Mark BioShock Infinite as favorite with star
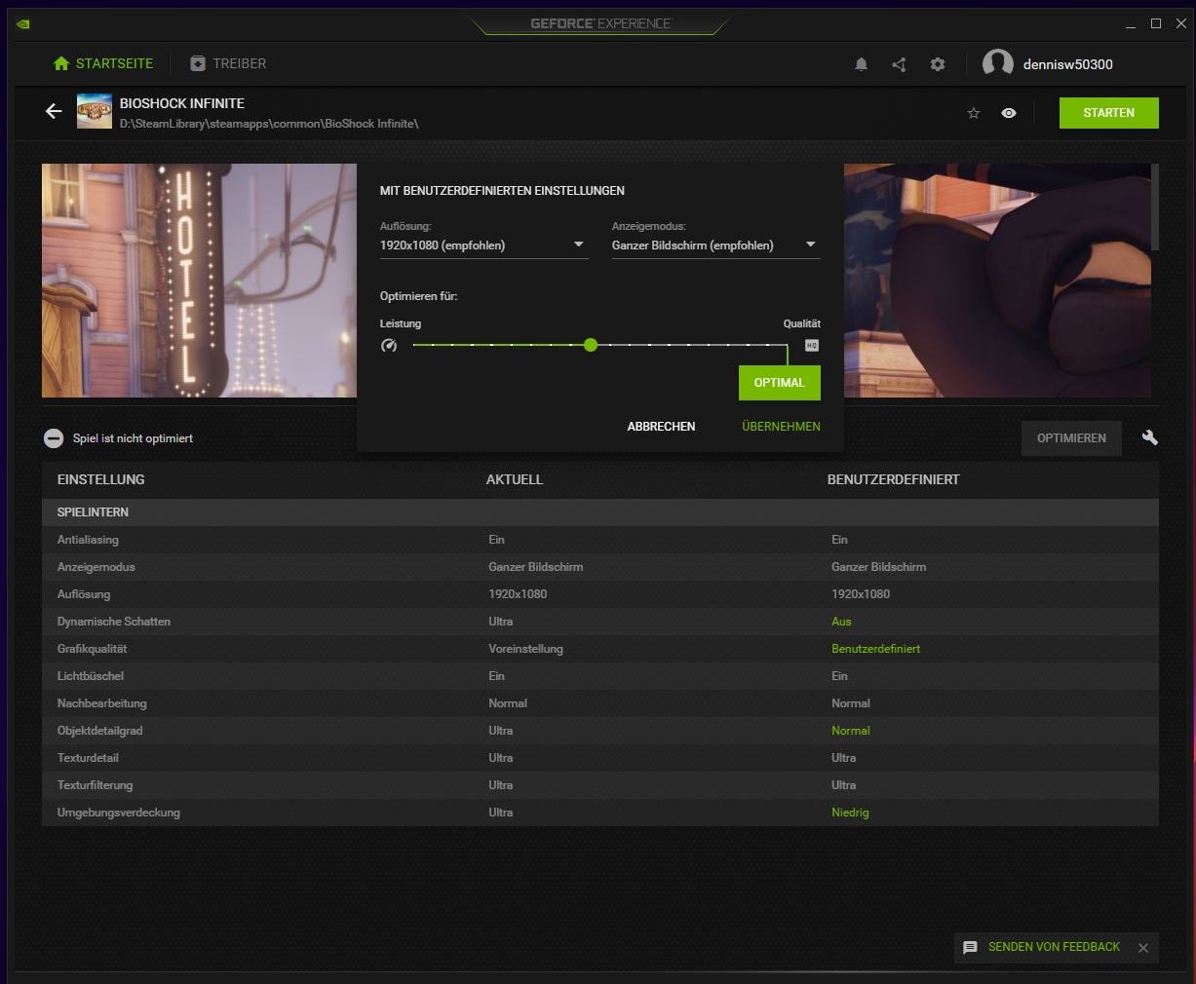Viewport: 1196px width, 984px height. [973, 113]
